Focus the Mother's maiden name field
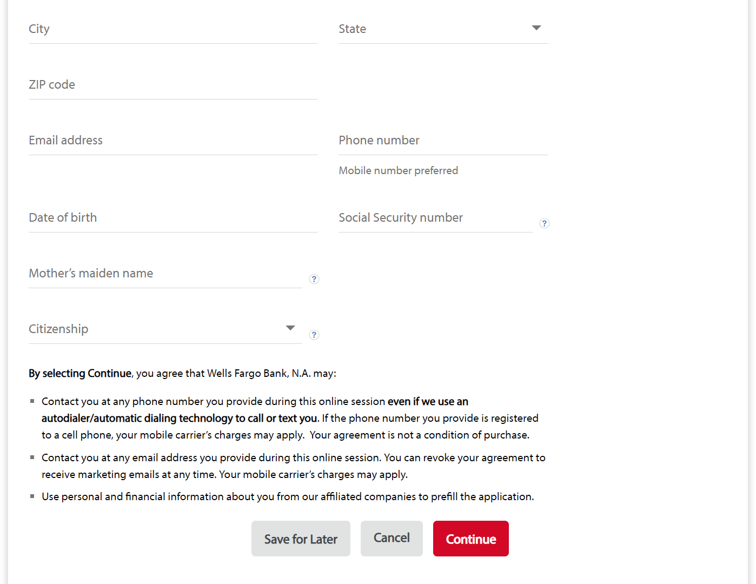 pos(165,274)
